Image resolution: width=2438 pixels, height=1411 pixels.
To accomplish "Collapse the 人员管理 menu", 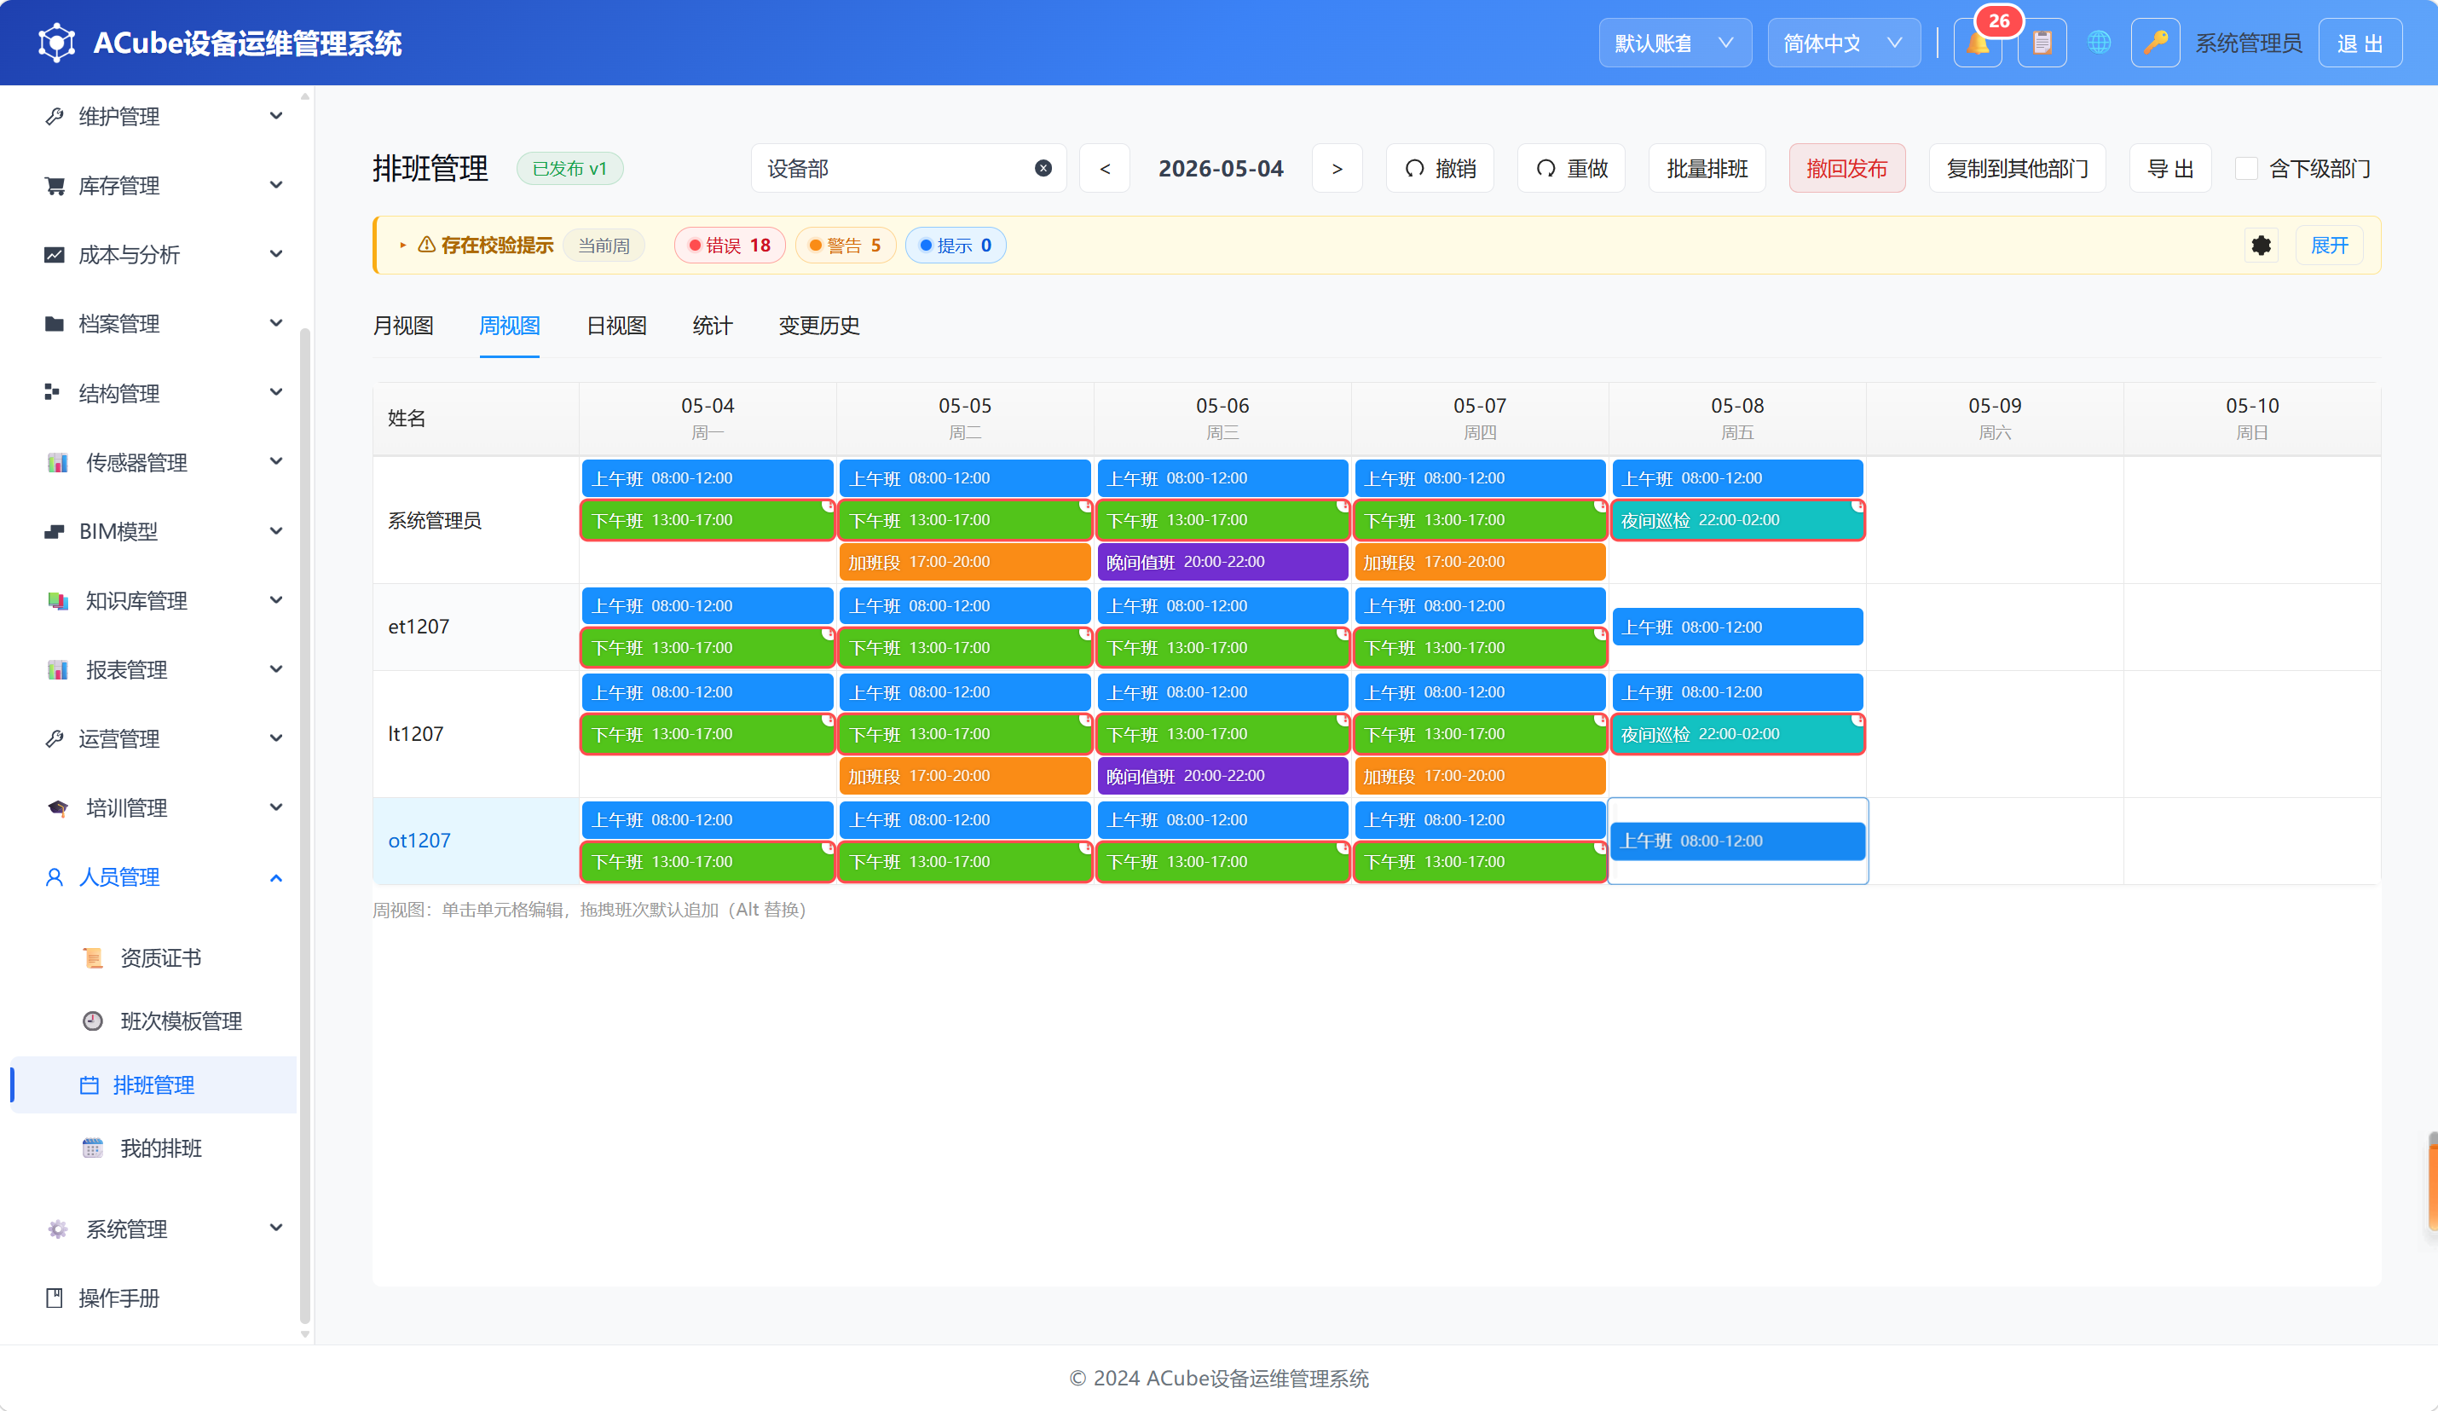I will click(x=164, y=878).
